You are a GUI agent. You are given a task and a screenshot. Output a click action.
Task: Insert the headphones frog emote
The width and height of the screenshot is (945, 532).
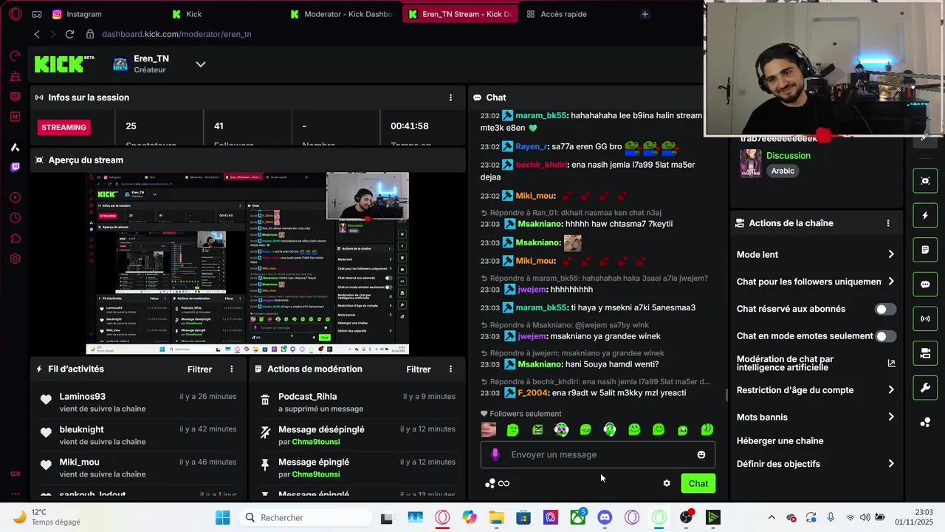click(610, 429)
